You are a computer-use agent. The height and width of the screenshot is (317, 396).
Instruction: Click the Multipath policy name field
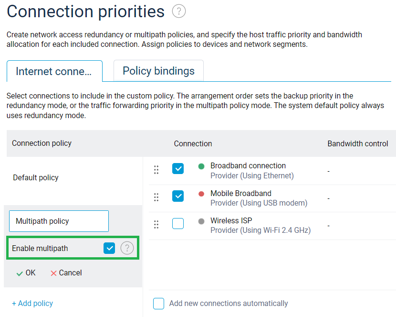(x=59, y=221)
